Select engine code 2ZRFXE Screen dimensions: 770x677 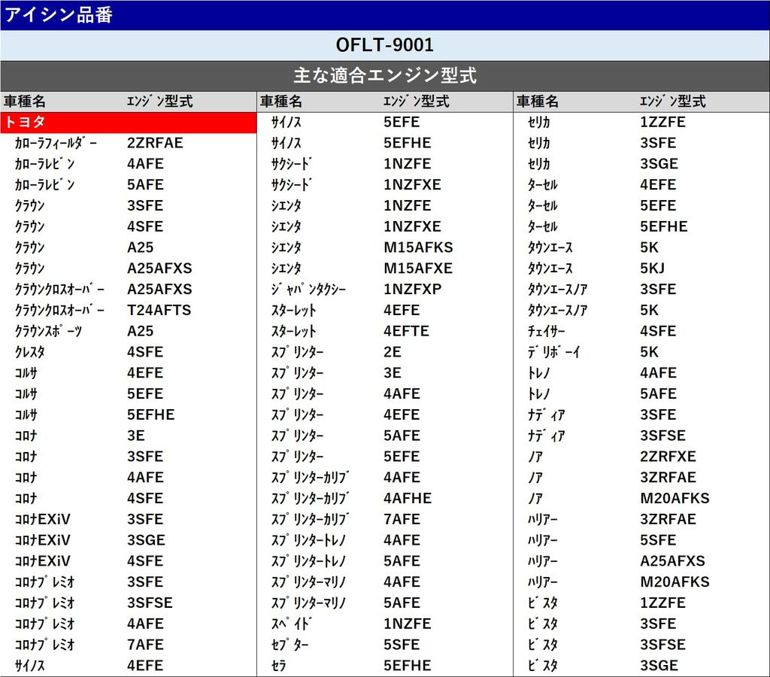pyautogui.click(x=668, y=457)
